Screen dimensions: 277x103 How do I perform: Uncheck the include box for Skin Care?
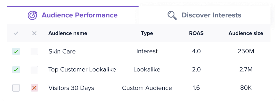click(16, 51)
